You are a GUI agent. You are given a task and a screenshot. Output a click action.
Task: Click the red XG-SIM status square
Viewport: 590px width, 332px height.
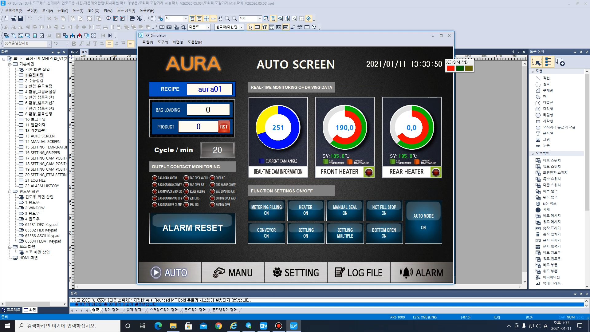point(450,68)
